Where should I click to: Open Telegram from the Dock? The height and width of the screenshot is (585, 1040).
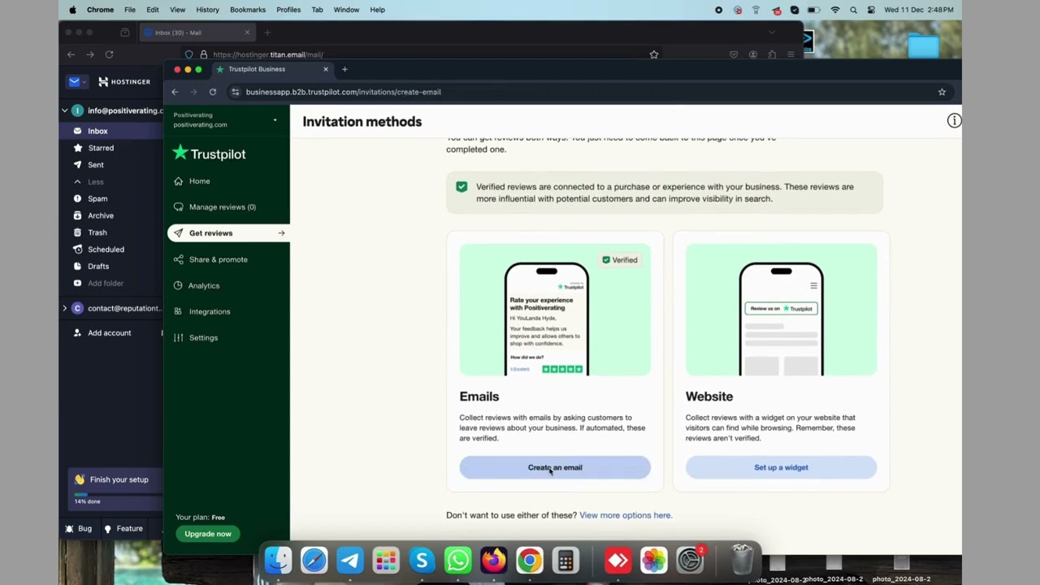coord(350,561)
